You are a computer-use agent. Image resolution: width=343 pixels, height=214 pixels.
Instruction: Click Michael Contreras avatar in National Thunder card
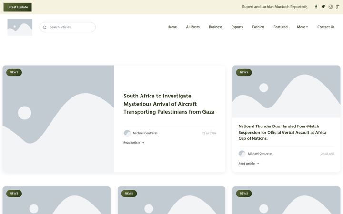242,154
